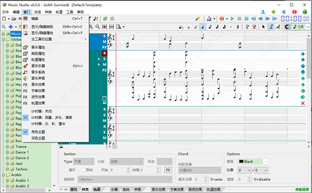Select checked 亮色主题 light theme
This screenshot has height=193, width=312.
(55, 132)
